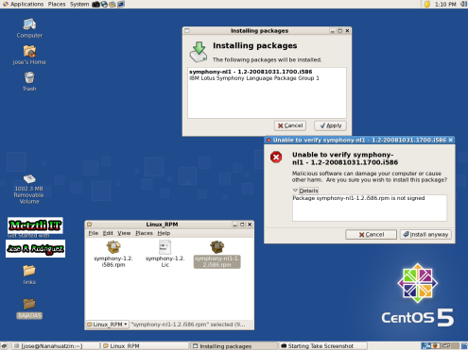Open jose's Home folder icon
The width and height of the screenshot is (468, 350).
pyautogui.click(x=29, y=55)
